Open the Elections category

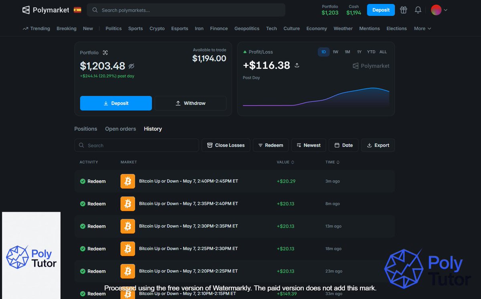coord(396,28)
